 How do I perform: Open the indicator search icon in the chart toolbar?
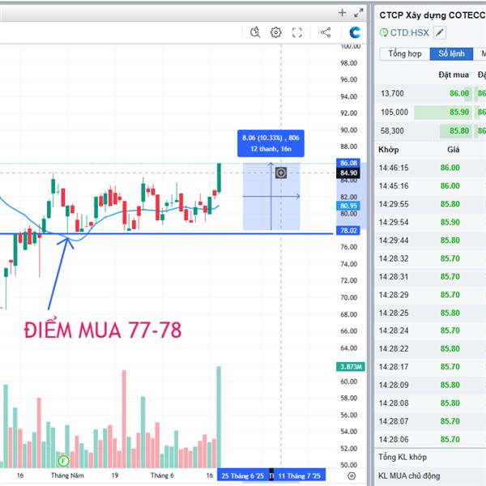pyautogui.click(x=255, y=32)
